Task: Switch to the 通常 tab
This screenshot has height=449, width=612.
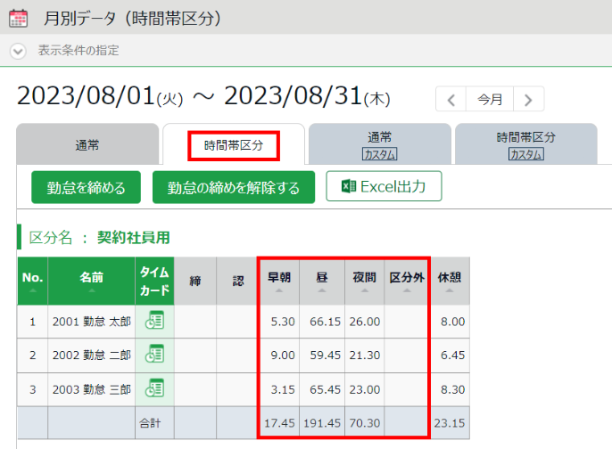Action: [x=87, y=145]
